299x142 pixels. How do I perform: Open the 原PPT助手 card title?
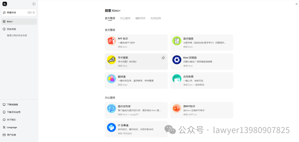point(189,106)
